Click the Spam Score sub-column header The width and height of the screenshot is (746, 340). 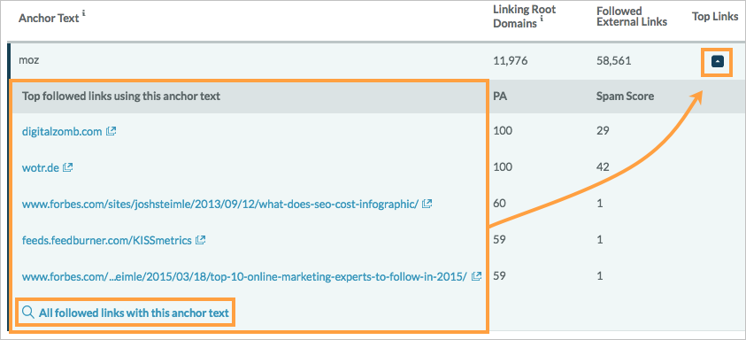[625, 97]
